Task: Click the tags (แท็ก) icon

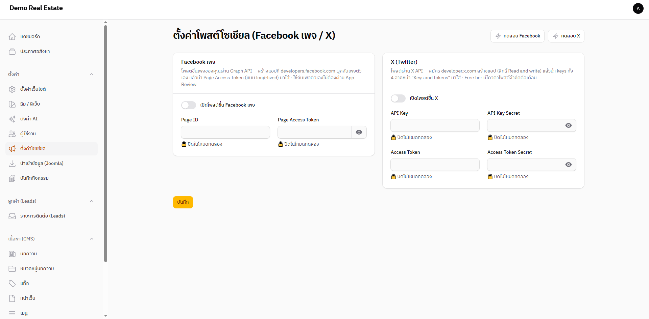Action: 12,283
